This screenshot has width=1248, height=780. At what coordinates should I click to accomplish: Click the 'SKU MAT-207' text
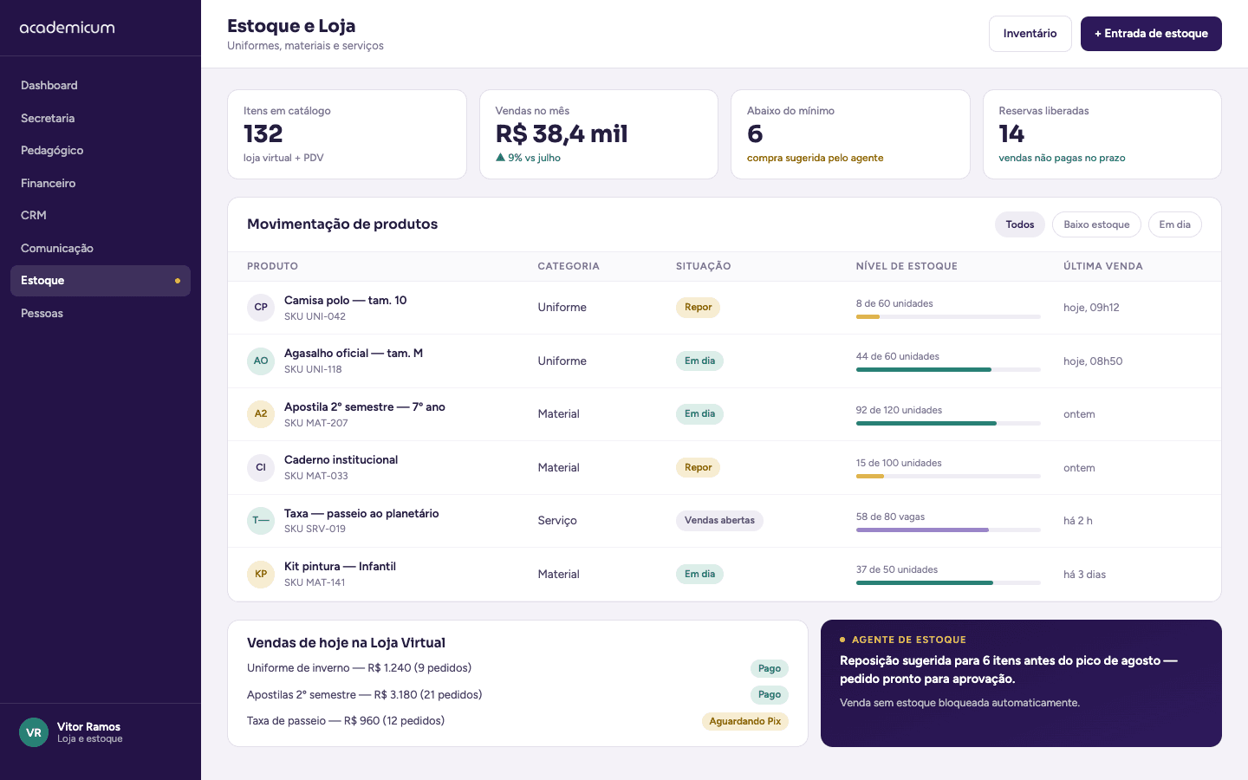point(315,423)
